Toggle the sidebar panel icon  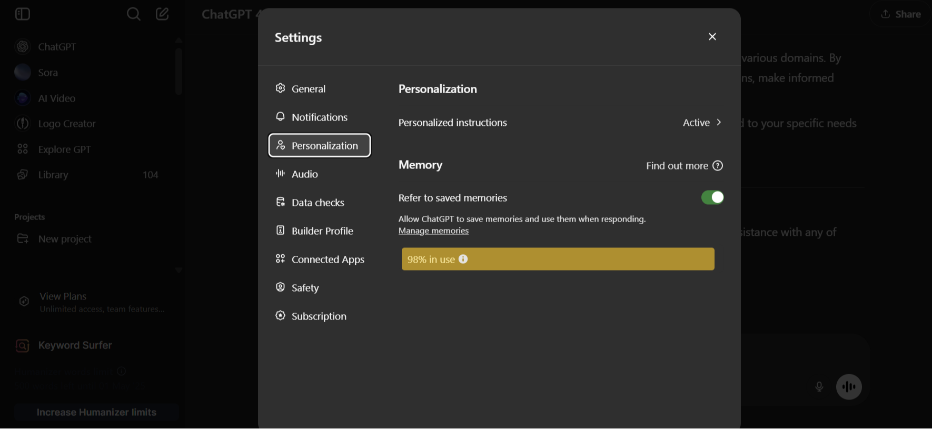23,14
